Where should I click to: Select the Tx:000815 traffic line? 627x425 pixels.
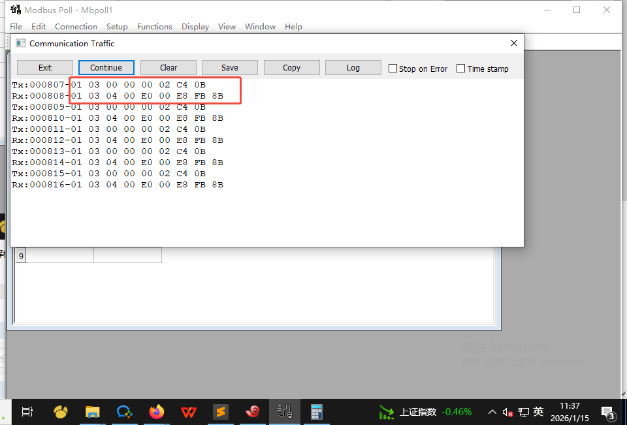(109, 174)
